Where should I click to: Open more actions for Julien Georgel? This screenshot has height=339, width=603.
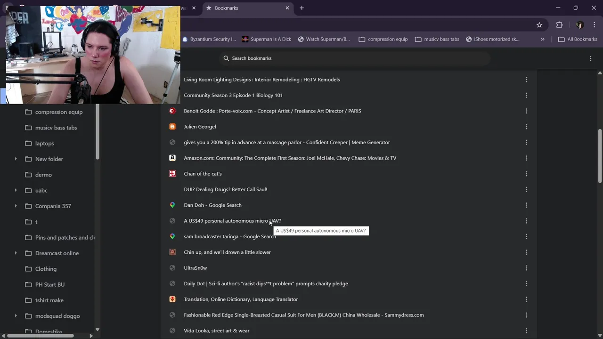point(526,127)
